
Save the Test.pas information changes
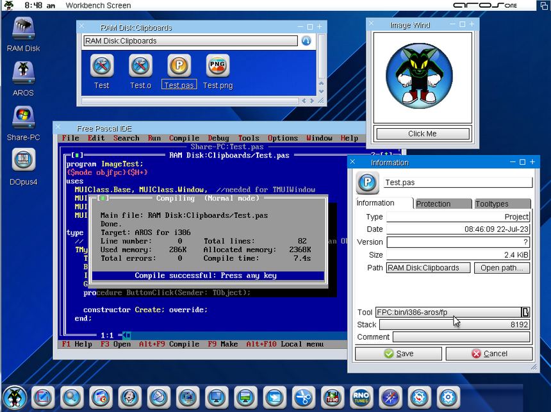(398, 354)
